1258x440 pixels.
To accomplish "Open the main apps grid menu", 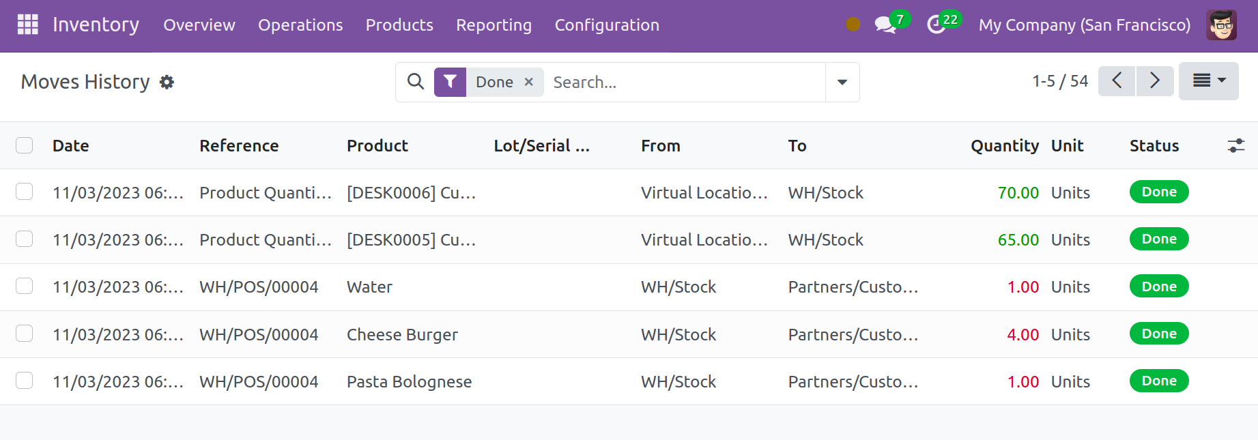I will pyautogui.click(x=28, y=25).
